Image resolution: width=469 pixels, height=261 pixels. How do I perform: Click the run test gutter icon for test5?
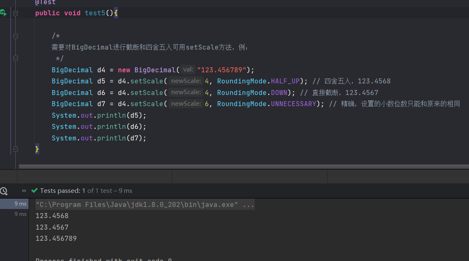point(3,13)
